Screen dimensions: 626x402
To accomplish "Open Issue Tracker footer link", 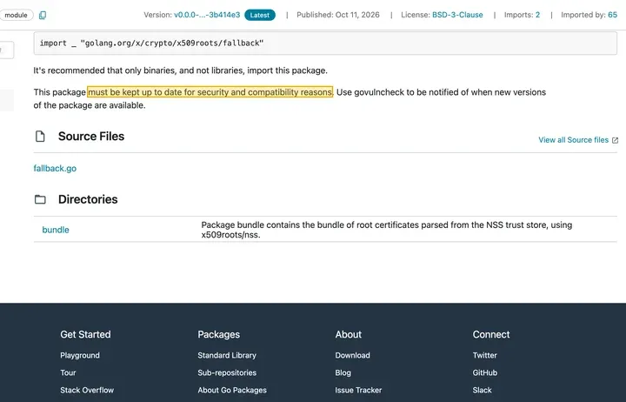I will (358, 390).
